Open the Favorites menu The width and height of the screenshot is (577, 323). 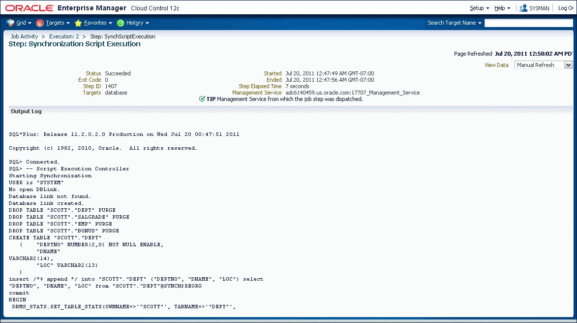[98, 23]
